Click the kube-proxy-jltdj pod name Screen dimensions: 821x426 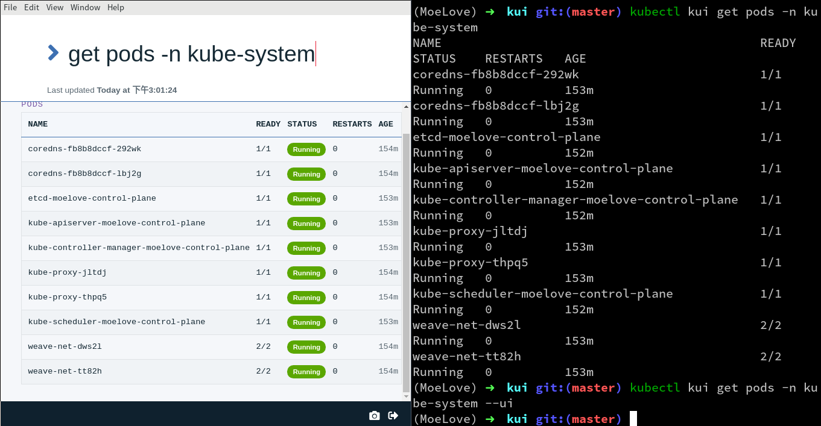[67, 272]
